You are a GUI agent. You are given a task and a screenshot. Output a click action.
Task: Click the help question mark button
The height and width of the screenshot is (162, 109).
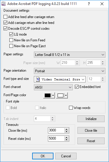click(x=89, y=4)
